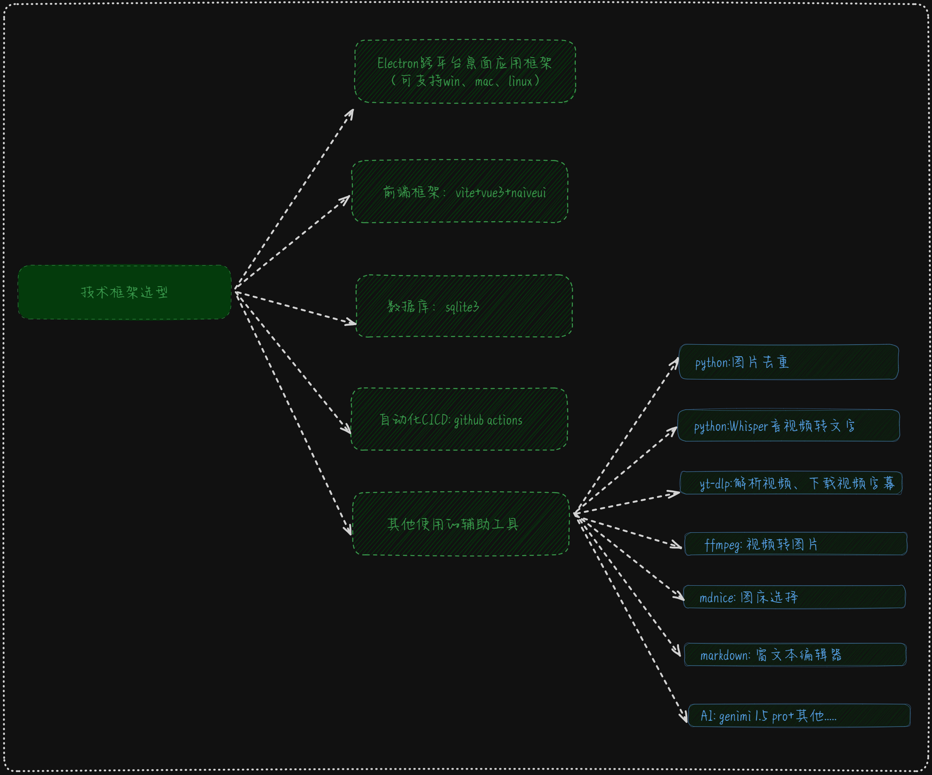This screenshot has width=932, height=775.
Task: Click the Electron desktop framework node
Action: point(465,72)
